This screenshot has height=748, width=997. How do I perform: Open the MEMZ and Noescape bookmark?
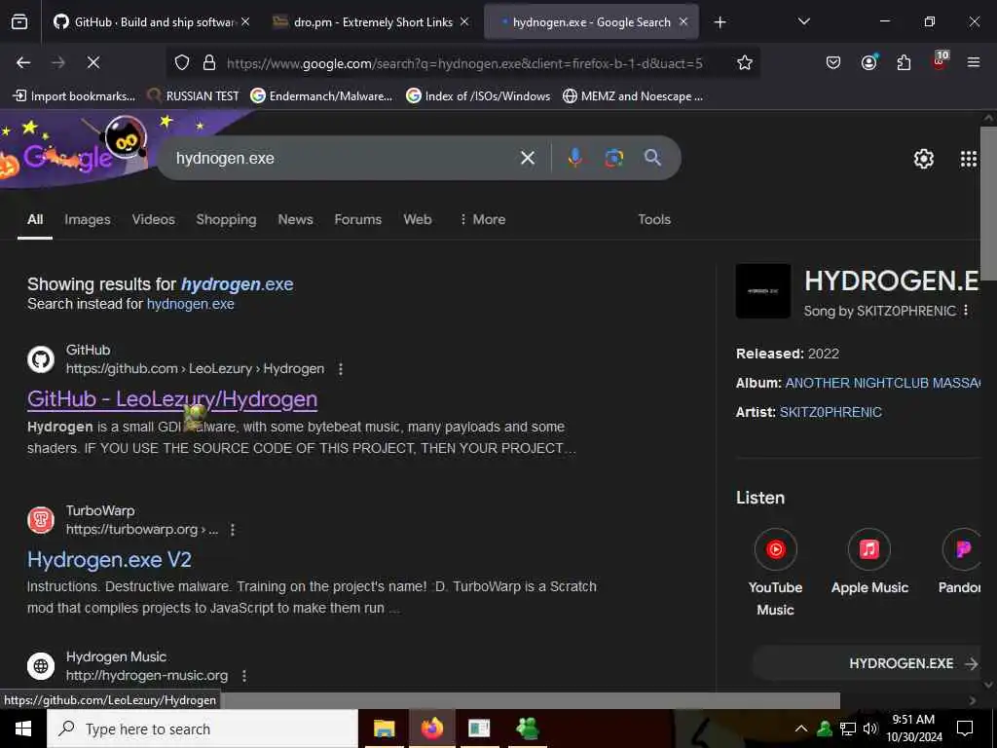coord(633,96)
